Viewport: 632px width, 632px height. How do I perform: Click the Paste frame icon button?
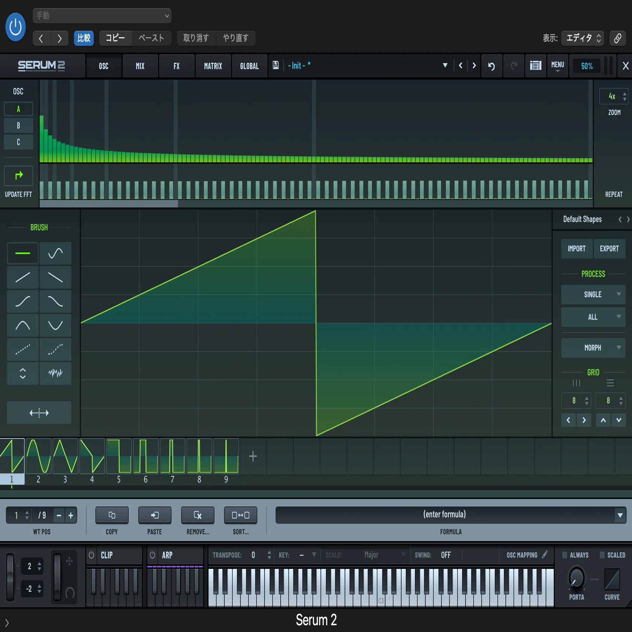pyautogui.click(x=154, y=515)
